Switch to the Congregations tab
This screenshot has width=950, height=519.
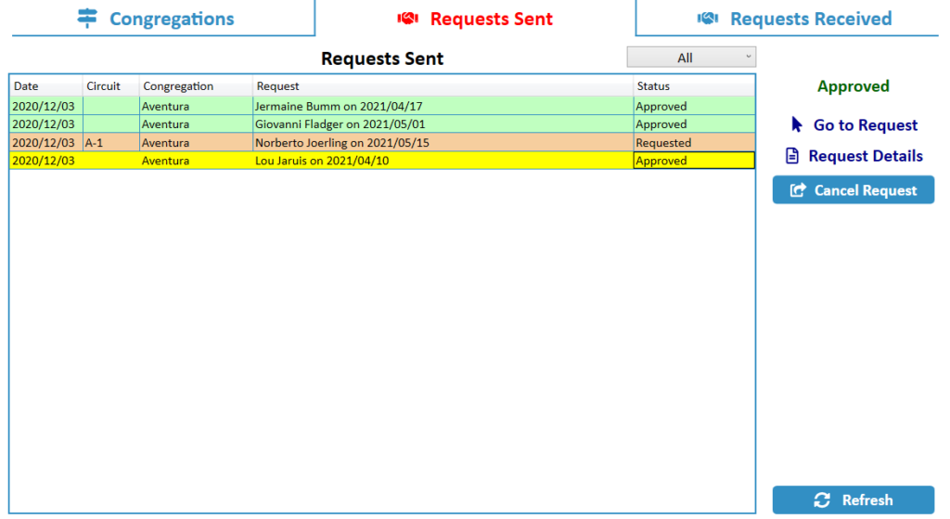(163, 19)
